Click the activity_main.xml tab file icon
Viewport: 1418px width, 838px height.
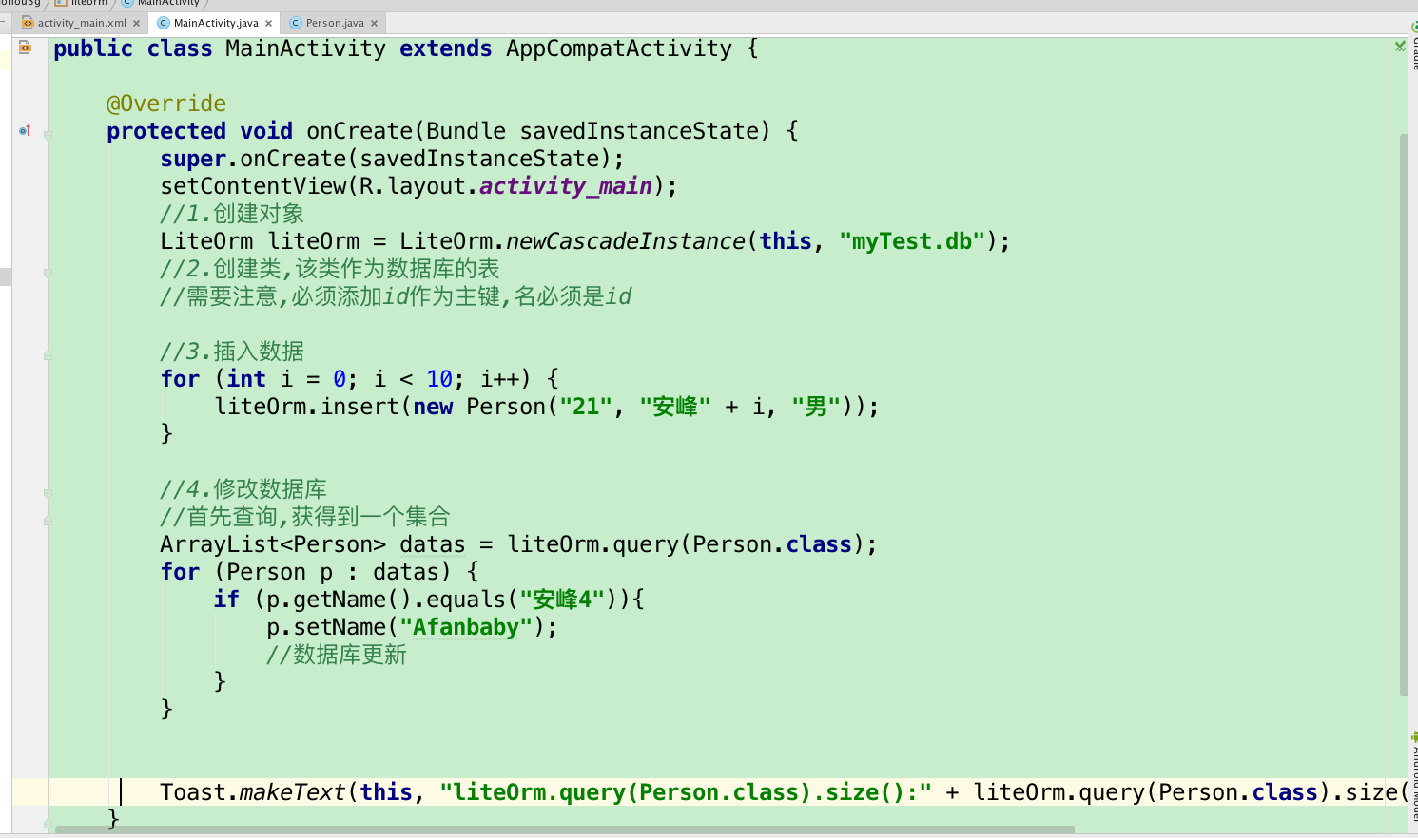pos(28,23)
